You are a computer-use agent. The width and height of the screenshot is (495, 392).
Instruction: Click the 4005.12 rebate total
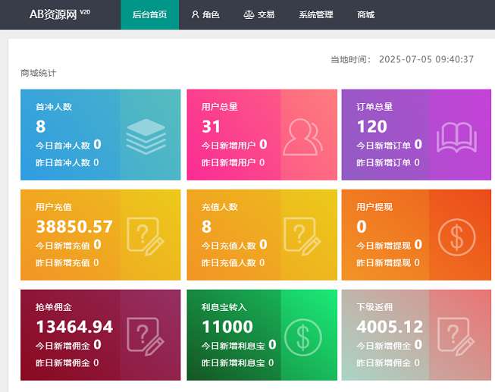coord(390,327)
